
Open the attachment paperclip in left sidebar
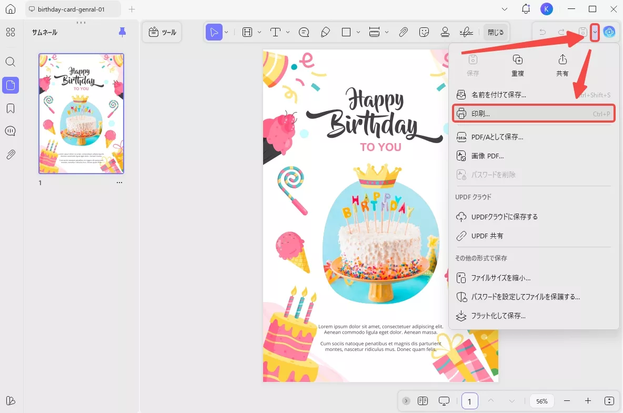point(11,155)
